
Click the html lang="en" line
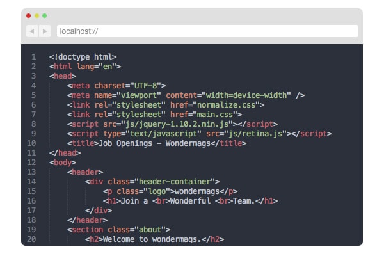coord(85,67)
